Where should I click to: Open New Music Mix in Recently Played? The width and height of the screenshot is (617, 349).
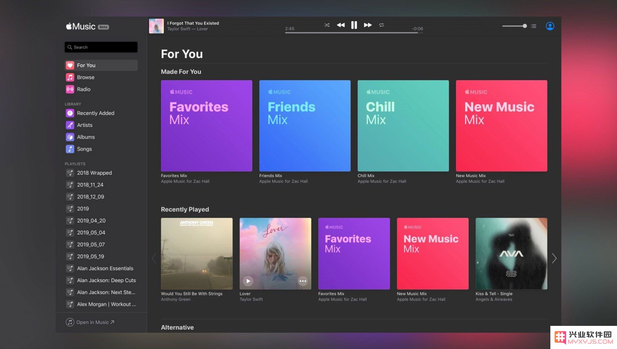(x=433, y=254)
